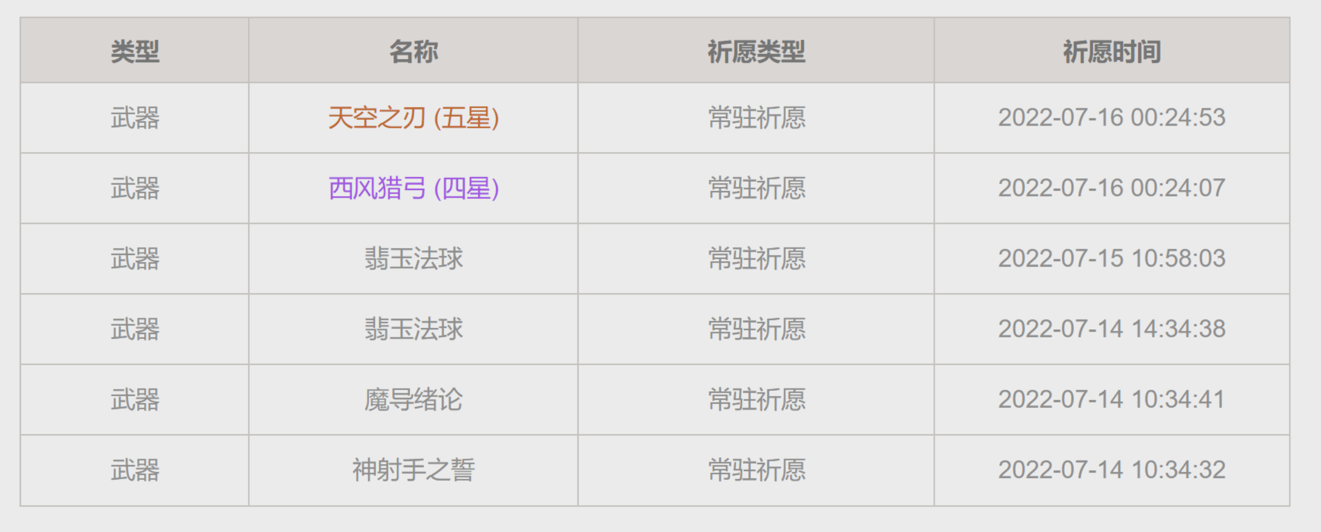Click timestamp 2022-07-16 00:24:07
Screen dimensions: 1321x532
coord(1111,188)
